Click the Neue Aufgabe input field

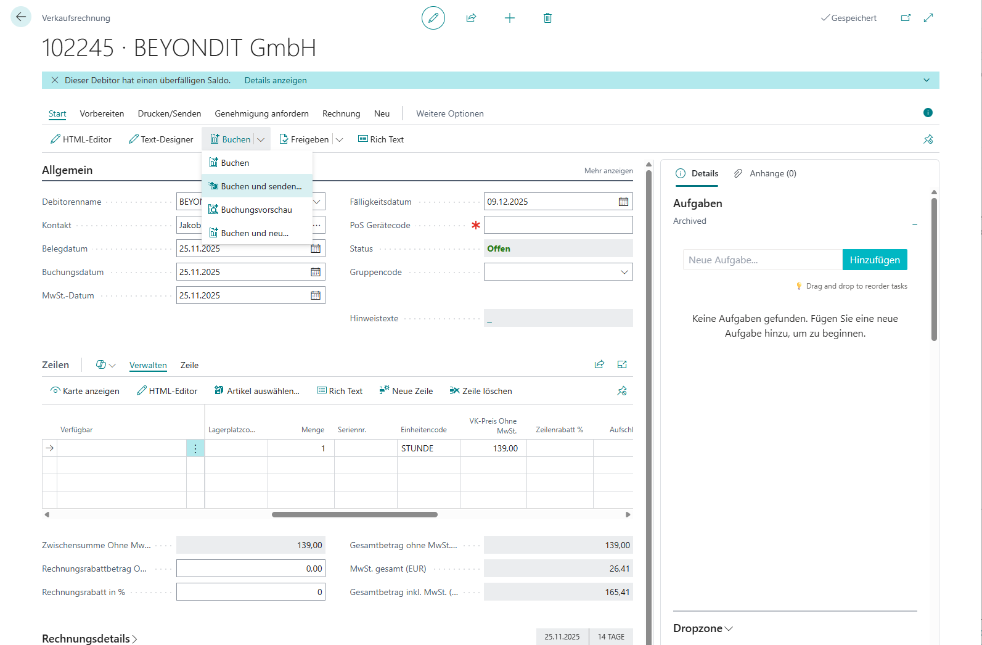pos(762,260)
